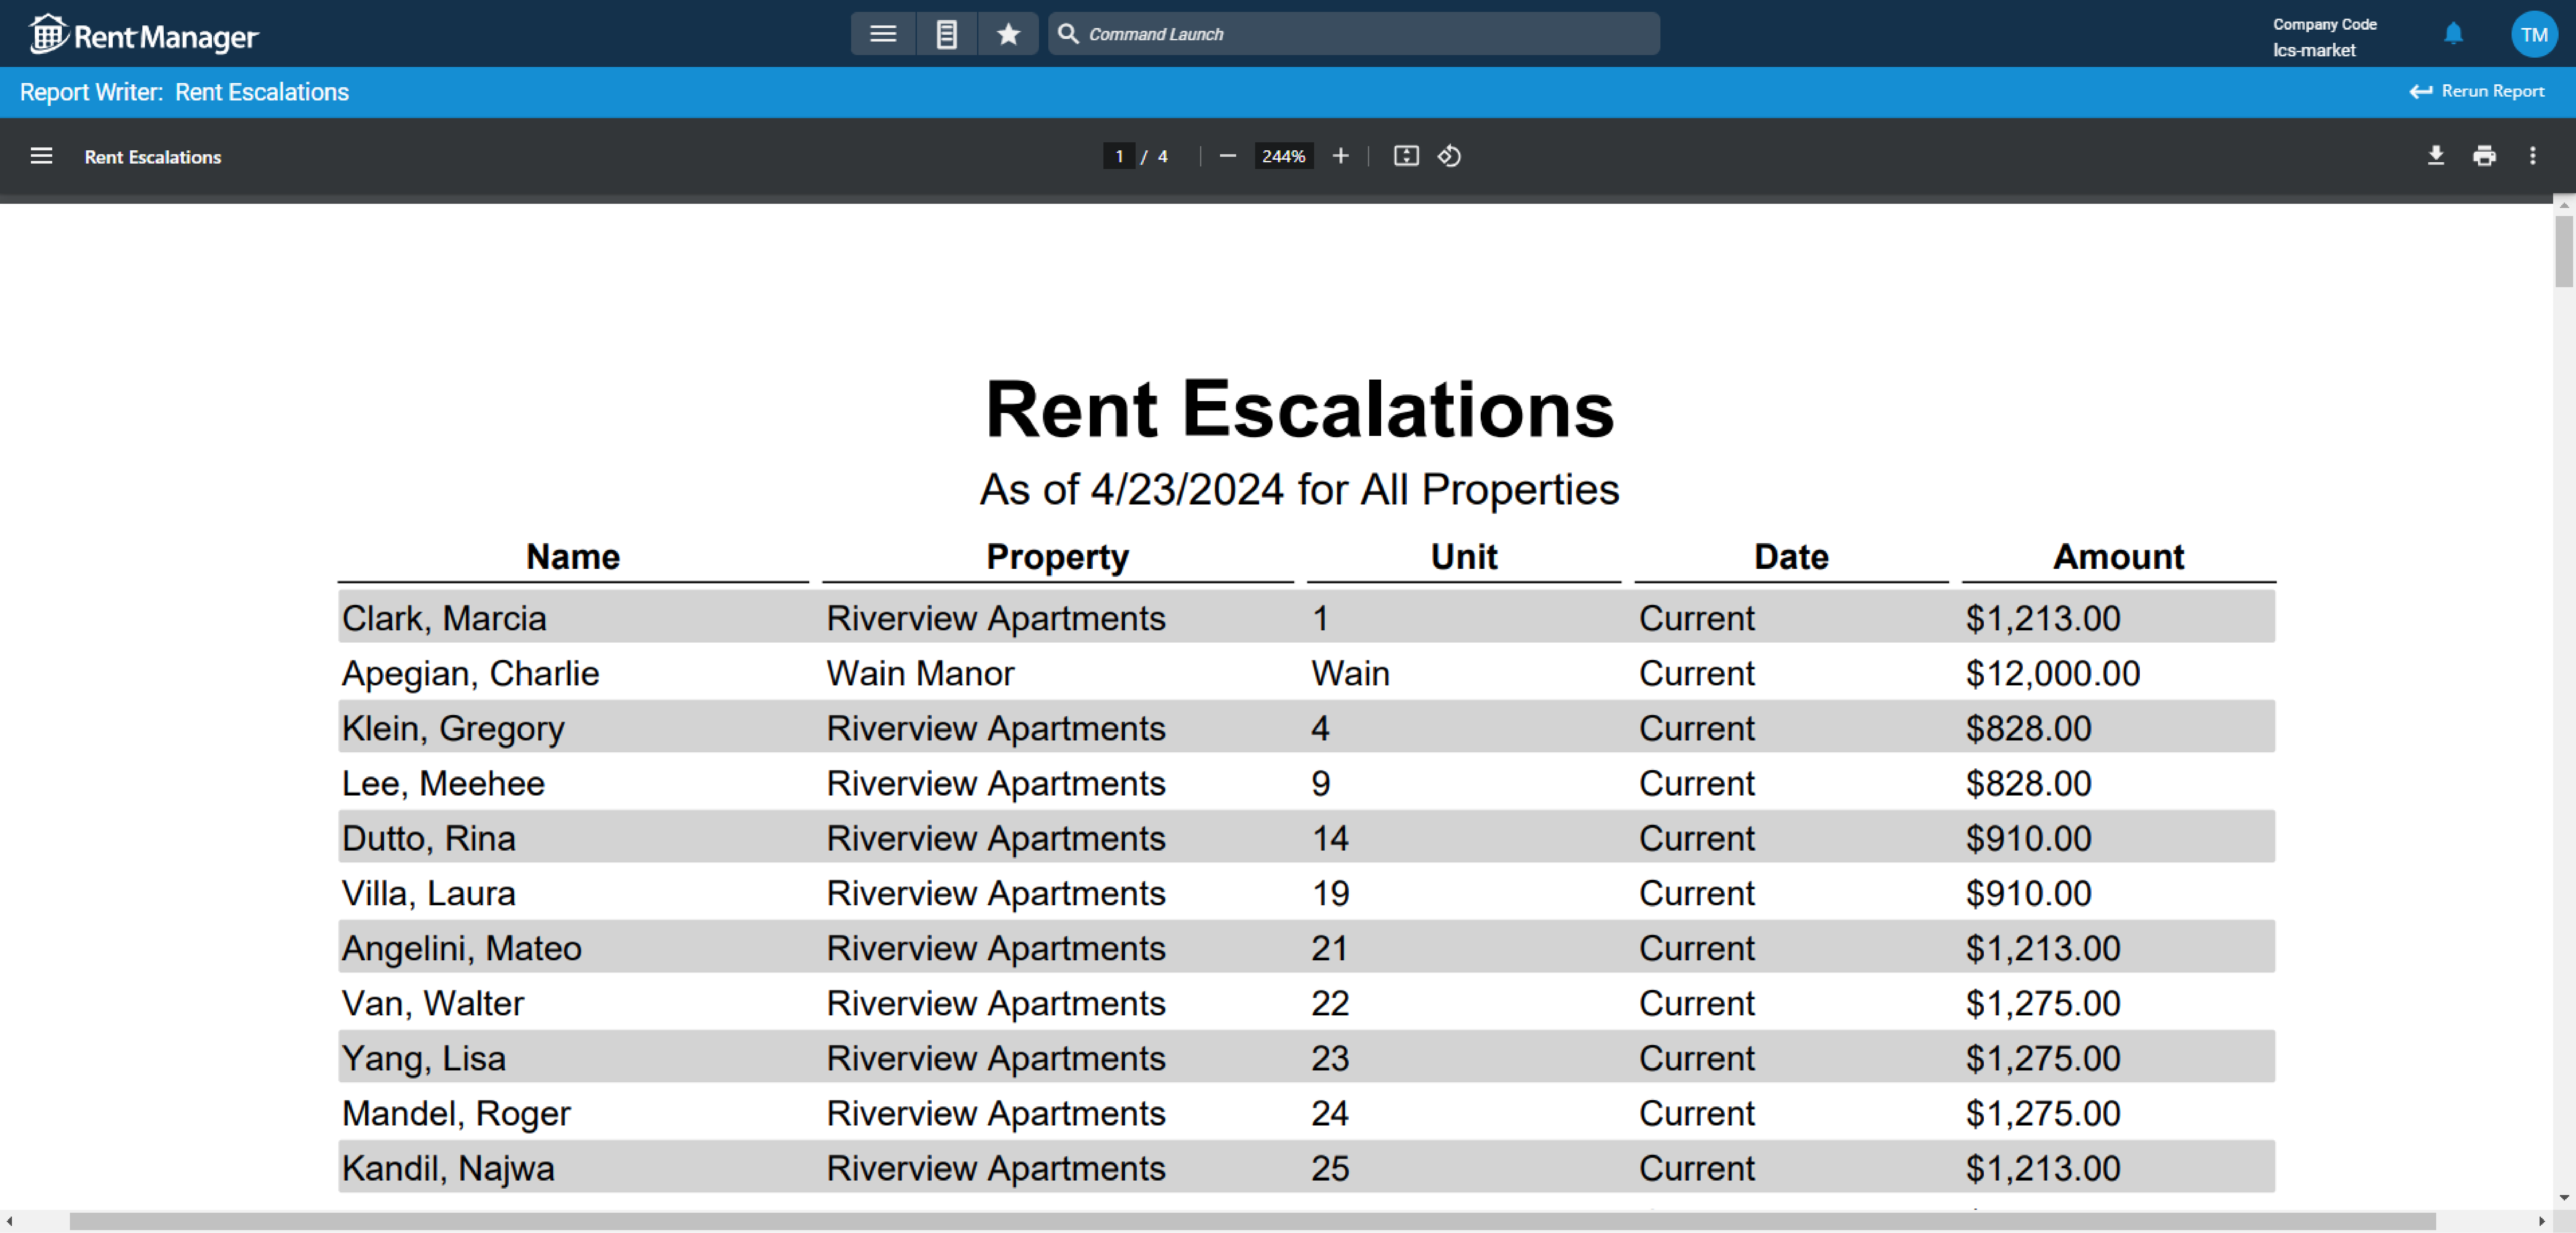Rotate the report page counterclockwise
The height and width of the screenshot is (1233, 2576).
click(x=1448, y=156)
